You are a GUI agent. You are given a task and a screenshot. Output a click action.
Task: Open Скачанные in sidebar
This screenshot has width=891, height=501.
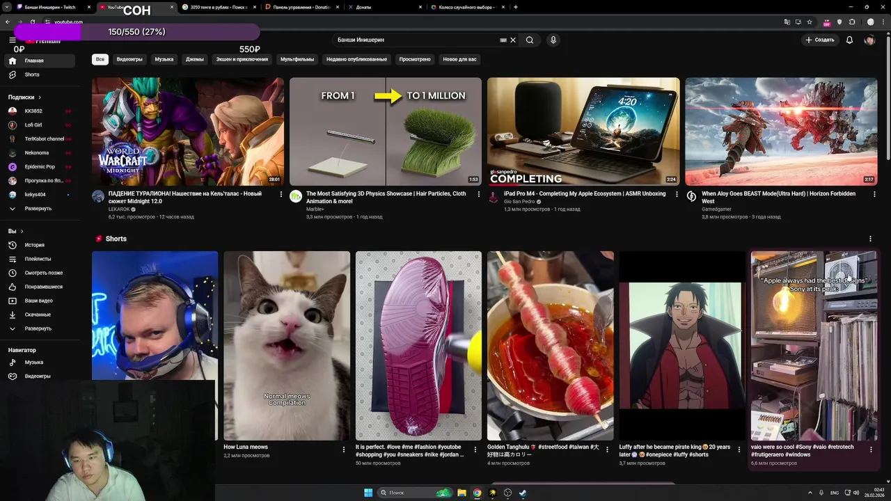40,315
